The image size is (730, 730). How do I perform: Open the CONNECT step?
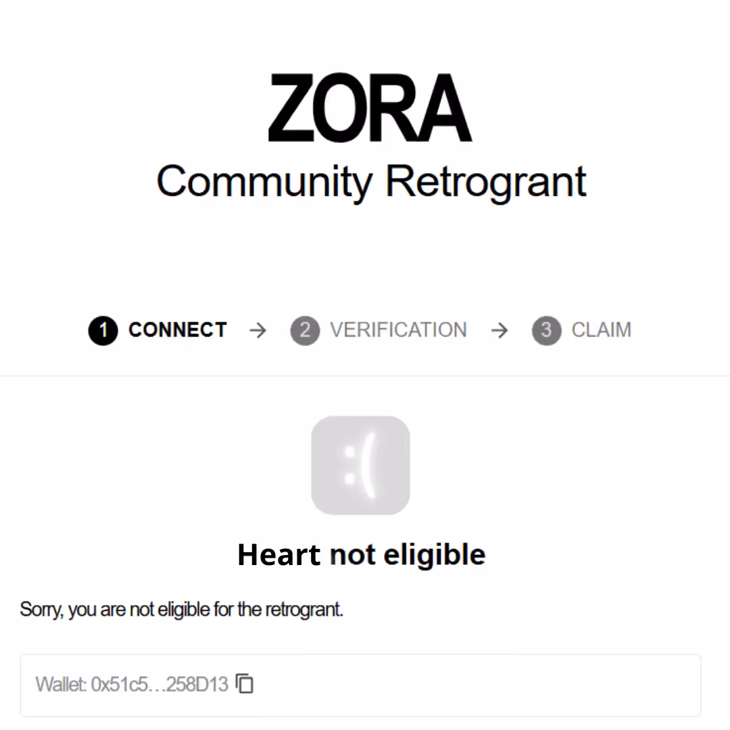[178, 330]
